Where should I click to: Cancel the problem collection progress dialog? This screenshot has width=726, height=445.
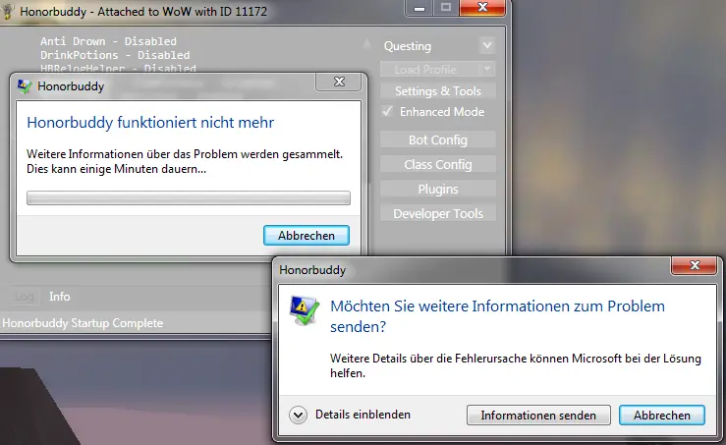(307, 235)
